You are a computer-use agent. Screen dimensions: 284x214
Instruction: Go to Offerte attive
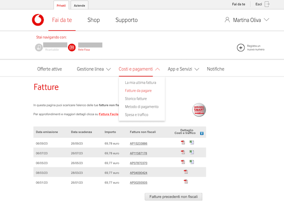(49, 69)
